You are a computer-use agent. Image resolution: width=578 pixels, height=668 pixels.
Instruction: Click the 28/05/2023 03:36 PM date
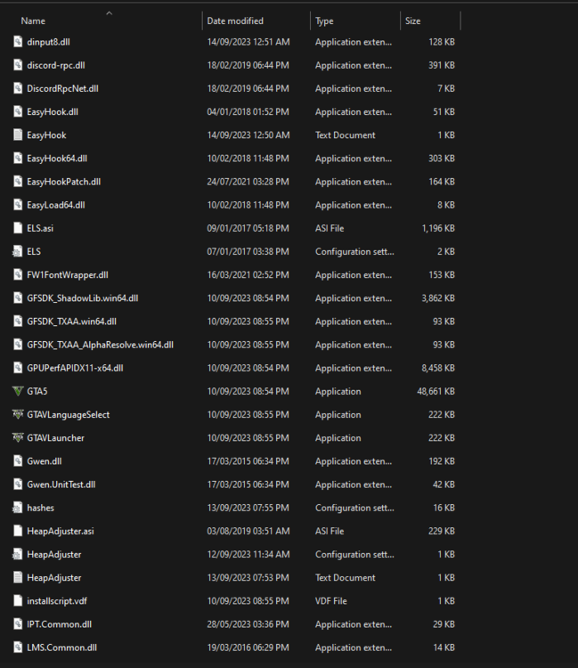248,624
